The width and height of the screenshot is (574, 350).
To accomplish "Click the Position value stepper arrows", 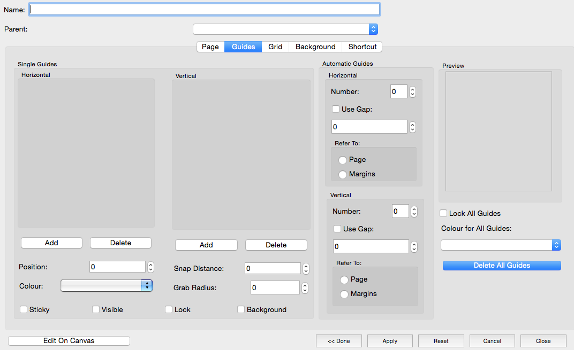I will (150, 267).
